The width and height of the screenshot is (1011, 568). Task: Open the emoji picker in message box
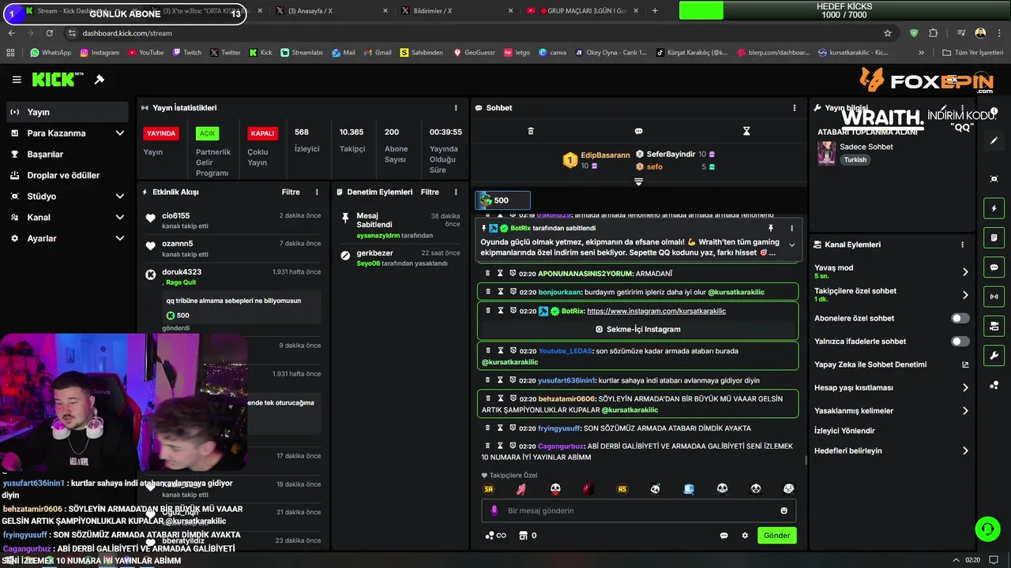click(784, 511)
